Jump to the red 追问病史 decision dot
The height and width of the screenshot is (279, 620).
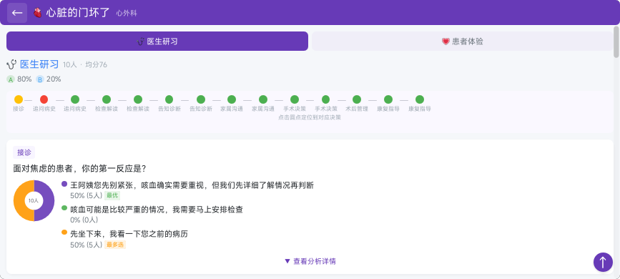(44, 99)
